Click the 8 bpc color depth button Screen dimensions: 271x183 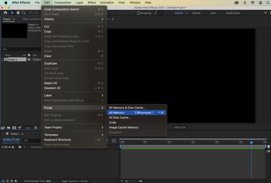click(28, 128)
